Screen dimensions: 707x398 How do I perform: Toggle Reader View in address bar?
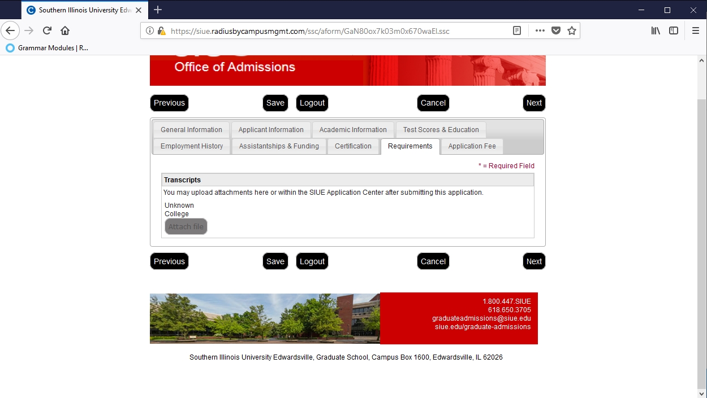516,31
